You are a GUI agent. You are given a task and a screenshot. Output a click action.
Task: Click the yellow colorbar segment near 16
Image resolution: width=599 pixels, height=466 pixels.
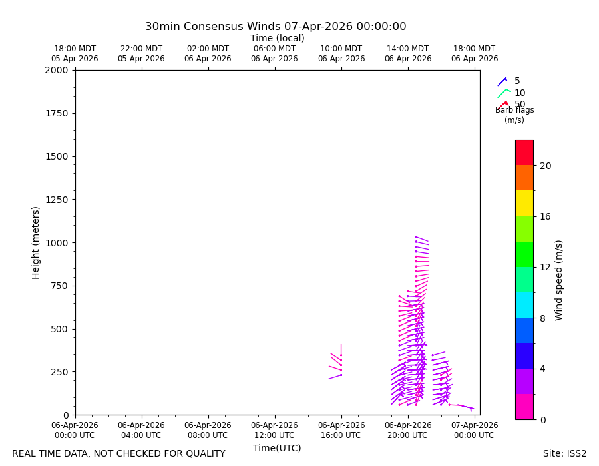coord(524,204)
